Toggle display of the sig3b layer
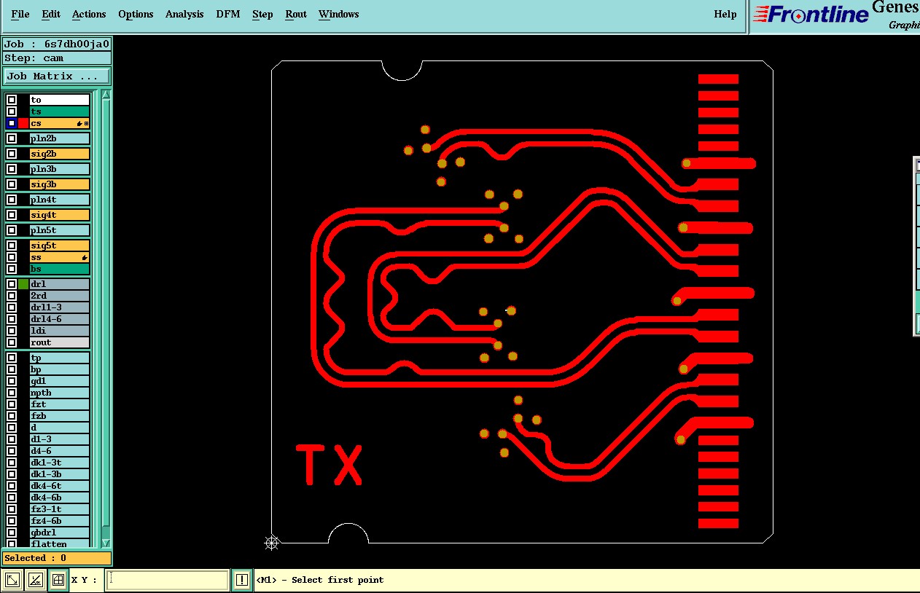Screen dimensions: 920x593 (12, 184)
